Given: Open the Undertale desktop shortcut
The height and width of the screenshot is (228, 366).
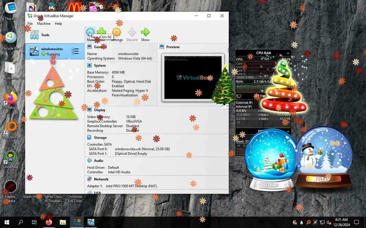Looking at the screenshot, I should tap(11, 160).
